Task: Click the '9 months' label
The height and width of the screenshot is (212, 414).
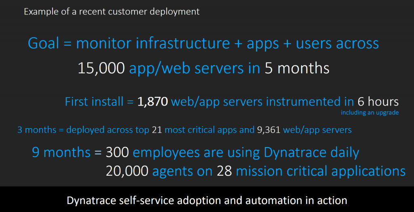Action: point(61,153)
